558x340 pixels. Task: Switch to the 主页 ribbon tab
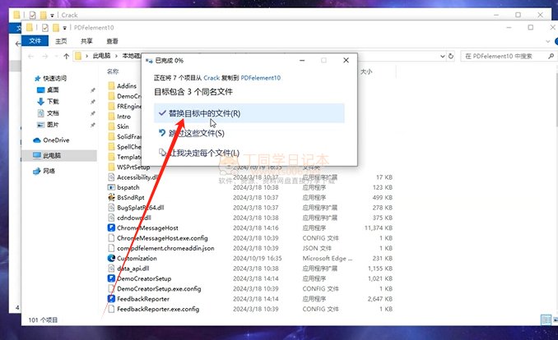click(x=62, y=40)
